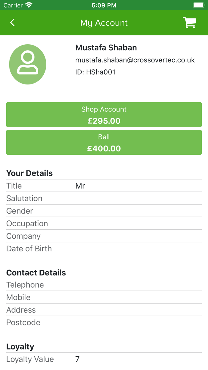Select the Telephone row

pyautogui.click(x=104, y=285)
